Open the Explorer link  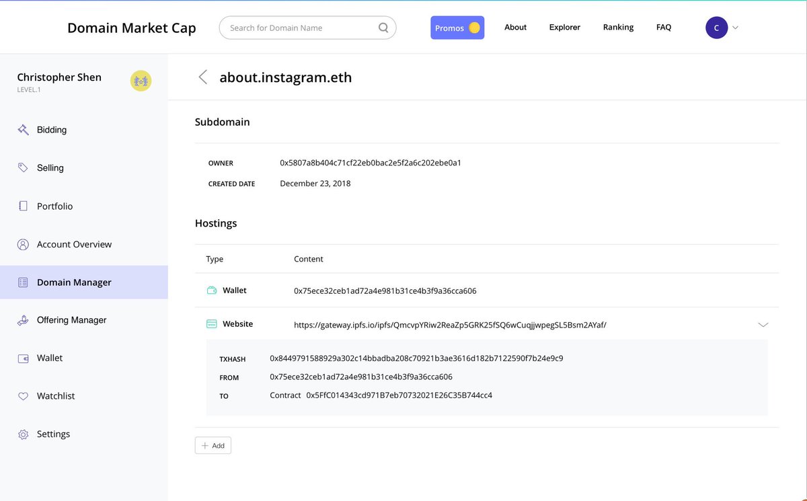tap(564, 28)
